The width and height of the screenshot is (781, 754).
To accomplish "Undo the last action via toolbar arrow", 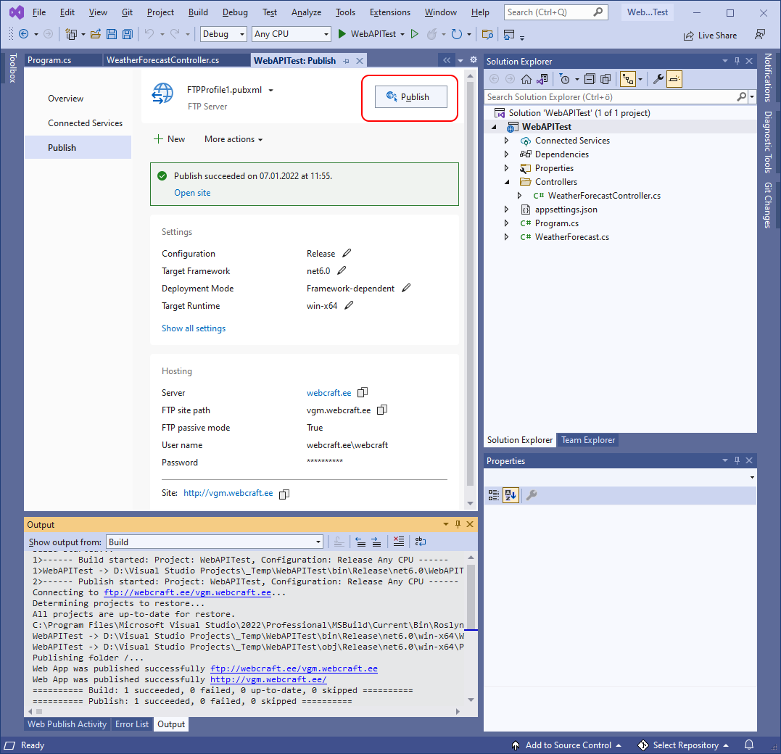I will [x=149, y=34].
